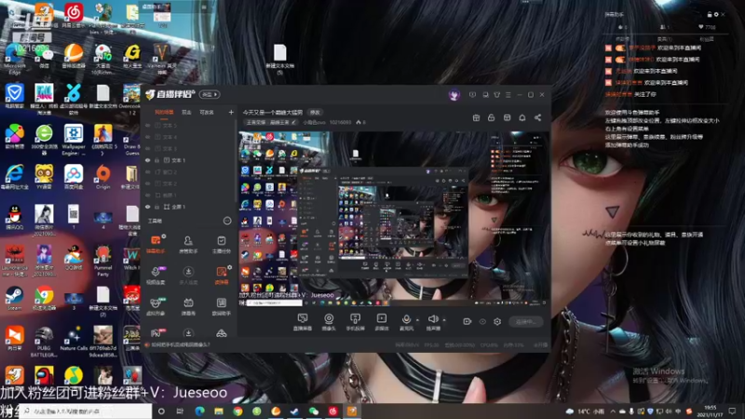The image size is (745, 419).
Task: Toggle the lock on the 文本 1 layer
Action: (156, 160)
